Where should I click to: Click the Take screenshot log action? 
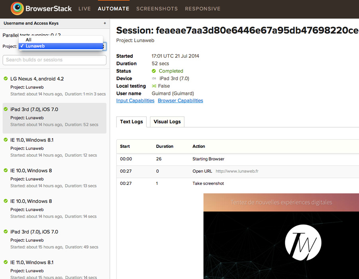click(x=208, y=183)
